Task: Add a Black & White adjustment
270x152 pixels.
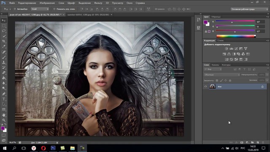Action: pos(234,54)
